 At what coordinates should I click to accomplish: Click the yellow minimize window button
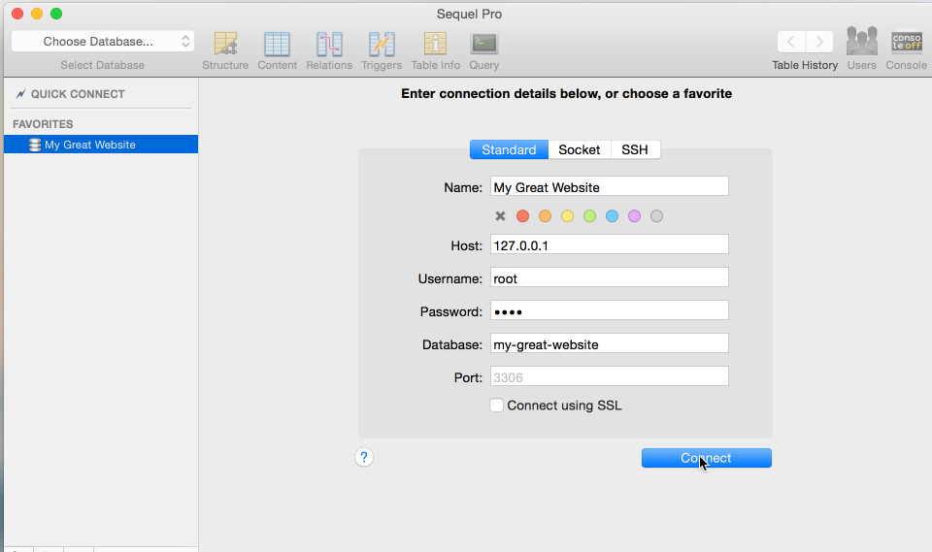(x=37, y=14)
